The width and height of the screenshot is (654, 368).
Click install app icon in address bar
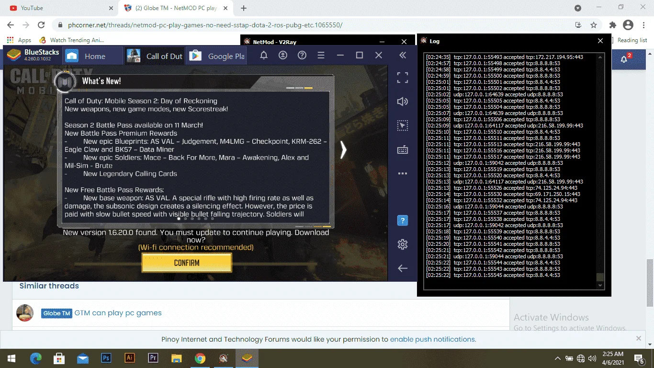578,25
